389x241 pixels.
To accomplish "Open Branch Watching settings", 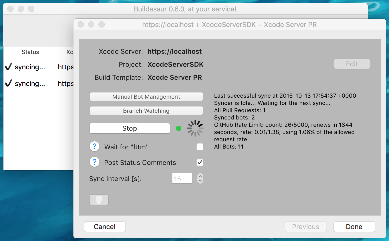I will coord(146,111).
